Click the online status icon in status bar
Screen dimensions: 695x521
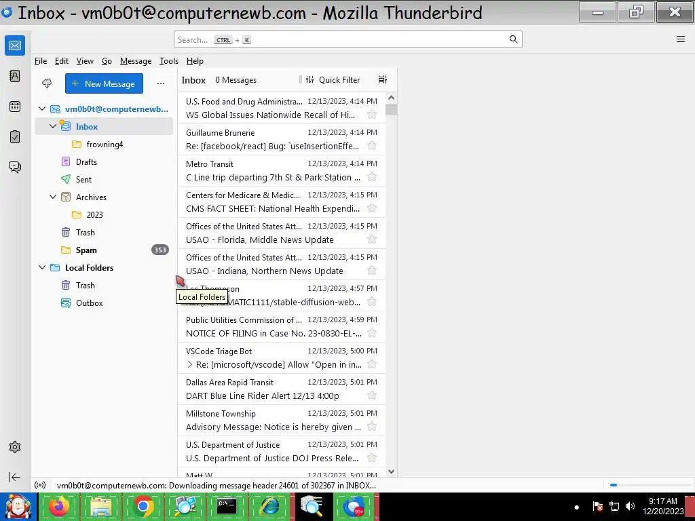[40, 485]
